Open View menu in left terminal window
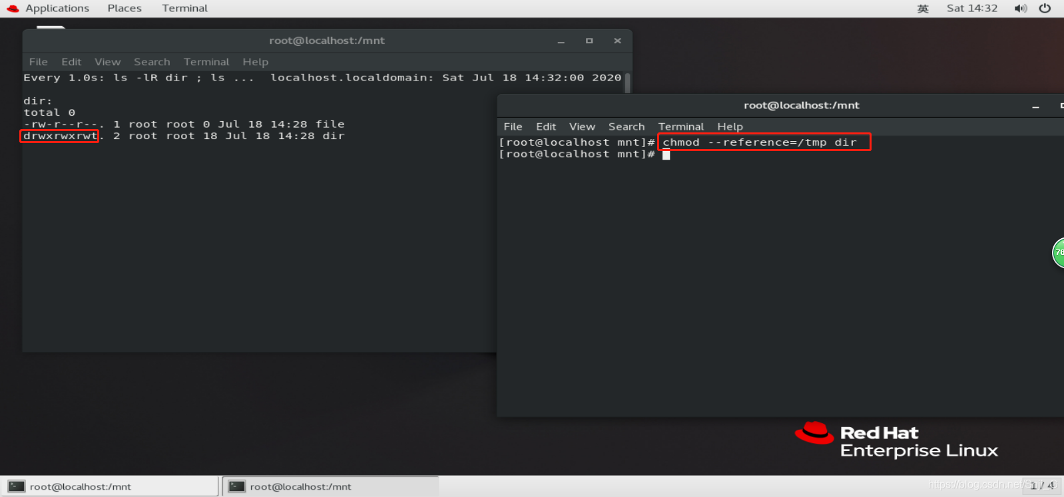 click(x=107, y=62)
